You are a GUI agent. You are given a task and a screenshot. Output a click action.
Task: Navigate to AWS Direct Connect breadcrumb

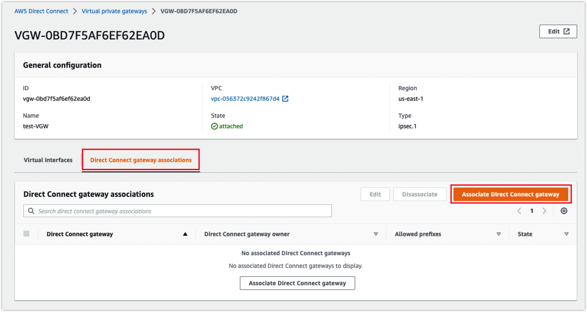point(41,11)
